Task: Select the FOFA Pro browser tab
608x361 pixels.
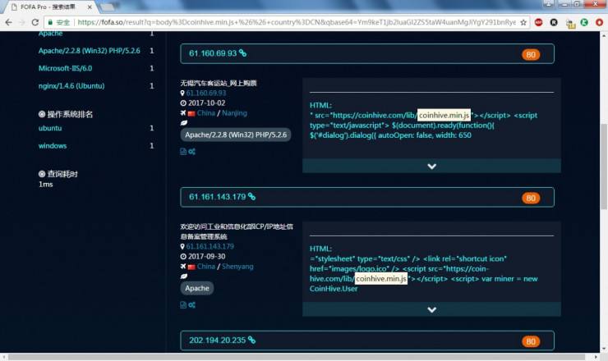Action: (50, 7)
